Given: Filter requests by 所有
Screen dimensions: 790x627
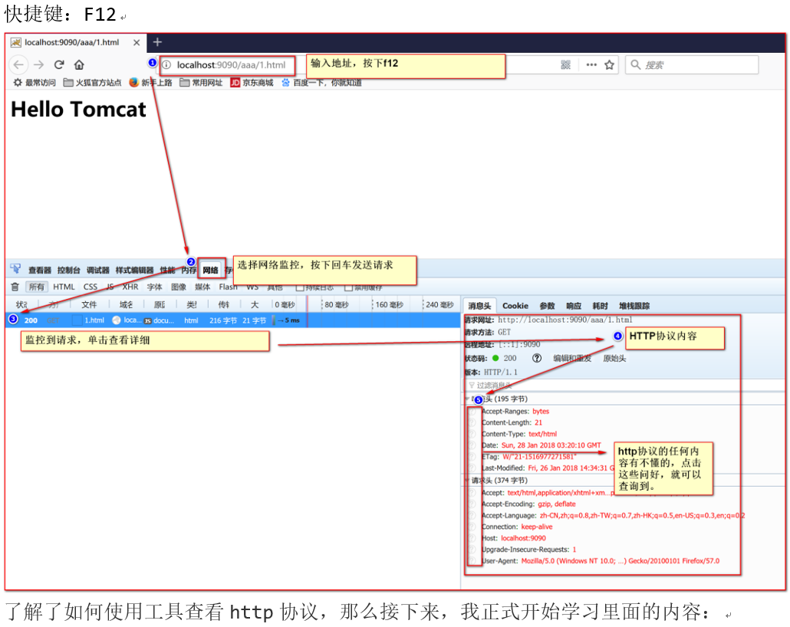Looking at the screenshot, I should 37,287.
